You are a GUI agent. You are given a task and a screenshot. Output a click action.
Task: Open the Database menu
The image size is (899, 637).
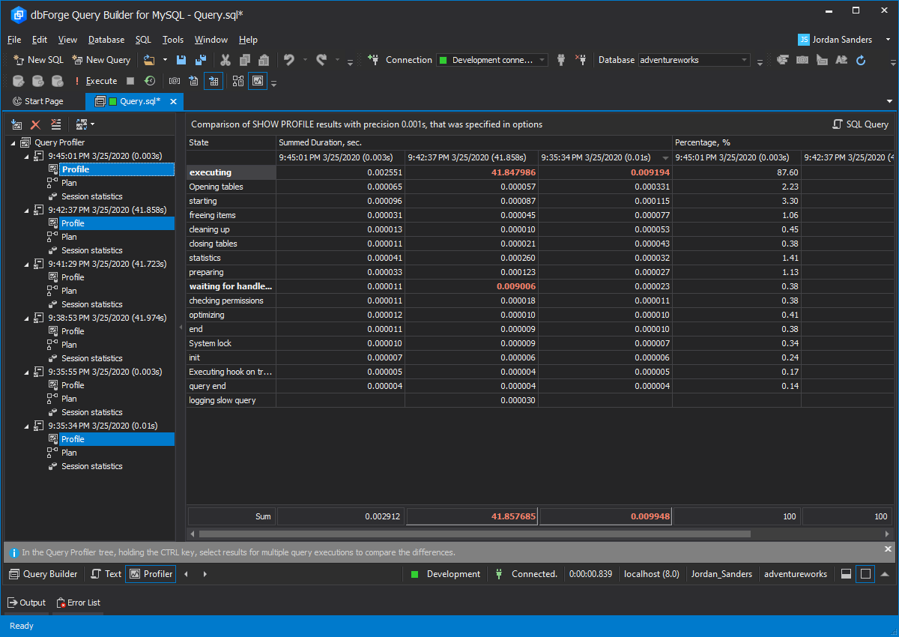(106, 40)
